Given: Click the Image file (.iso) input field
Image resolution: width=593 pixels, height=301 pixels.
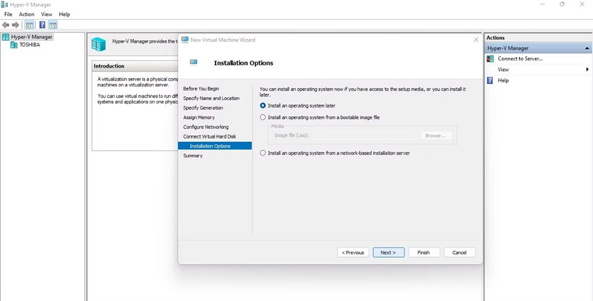Looking at the screenshot, I should (x=365, y=135).
